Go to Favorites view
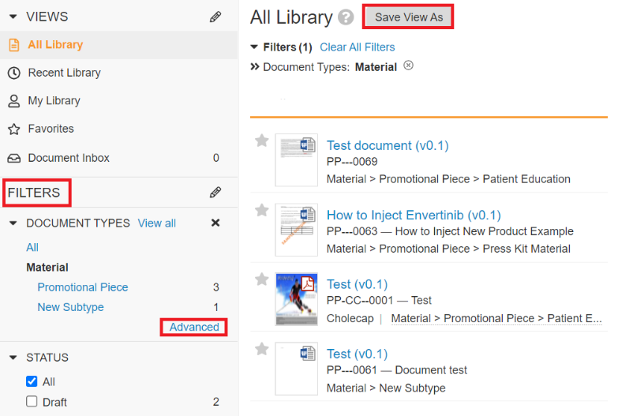The image size is (618, 416). point(51,129)
